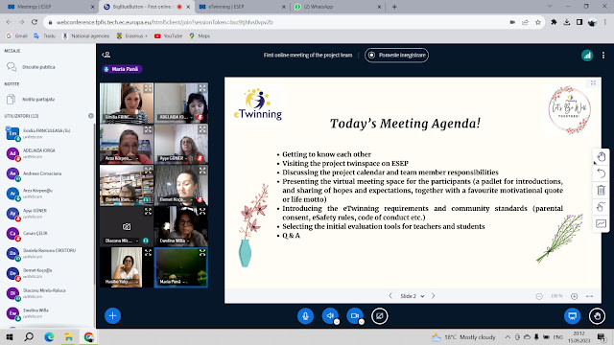This screenshot has width=614, height=345.
Task: Zoom in the presentation slide
Action: 574,296
